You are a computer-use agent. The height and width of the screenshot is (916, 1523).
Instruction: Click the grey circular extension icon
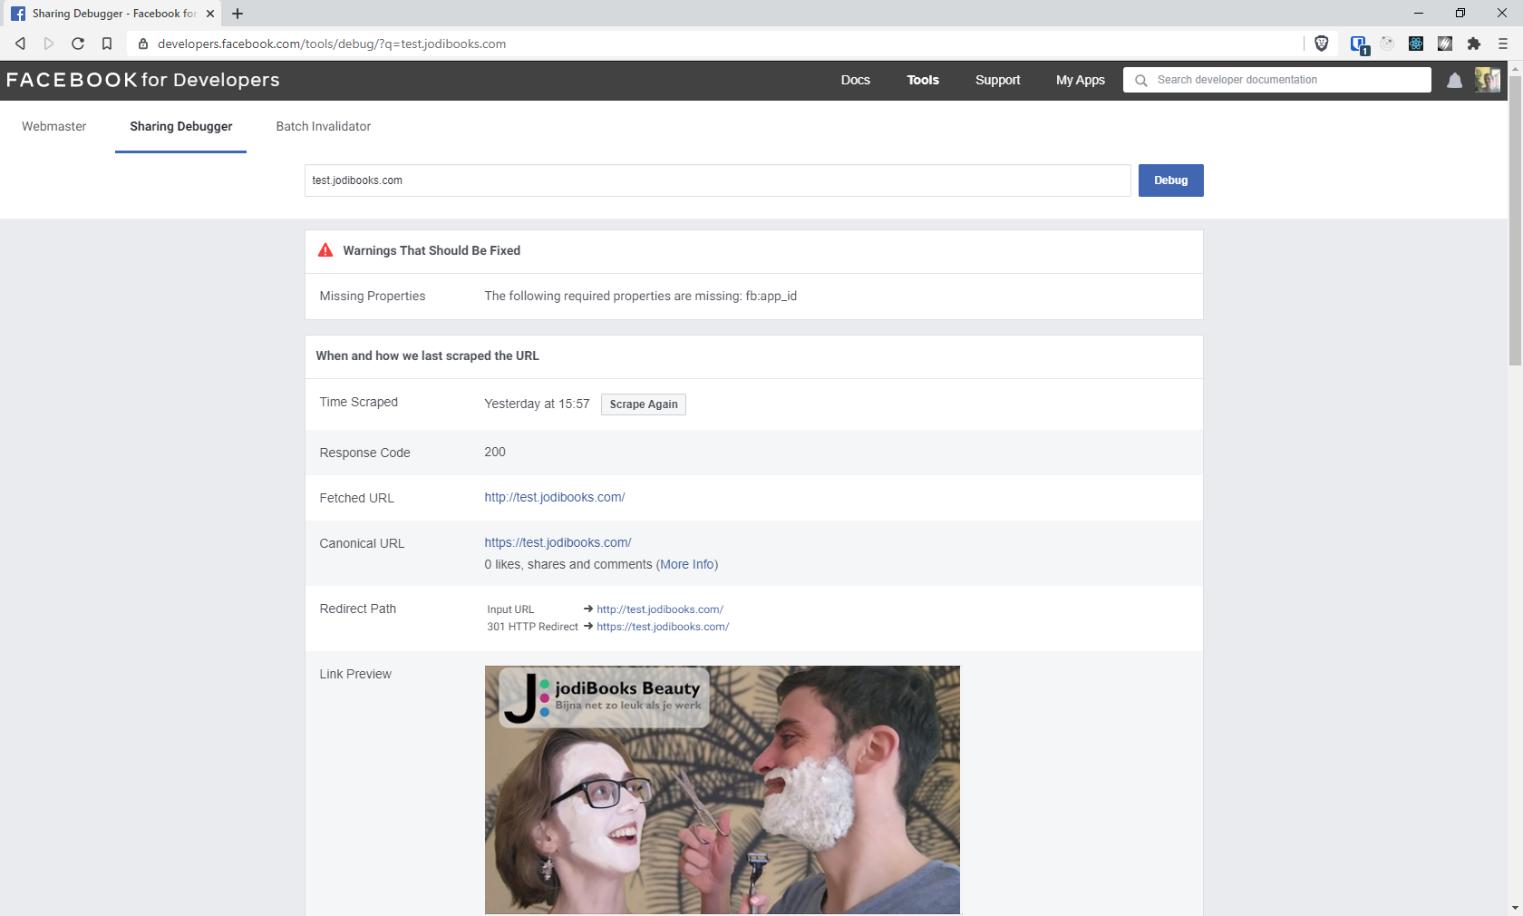pos(1387,44)
